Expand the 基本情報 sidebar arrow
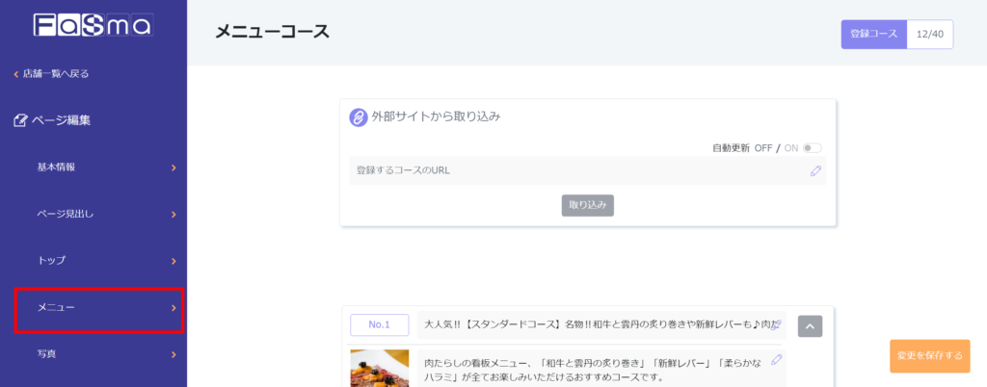 [173, 168]
